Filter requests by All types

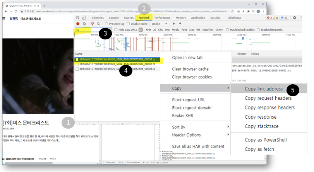point(141,30)
